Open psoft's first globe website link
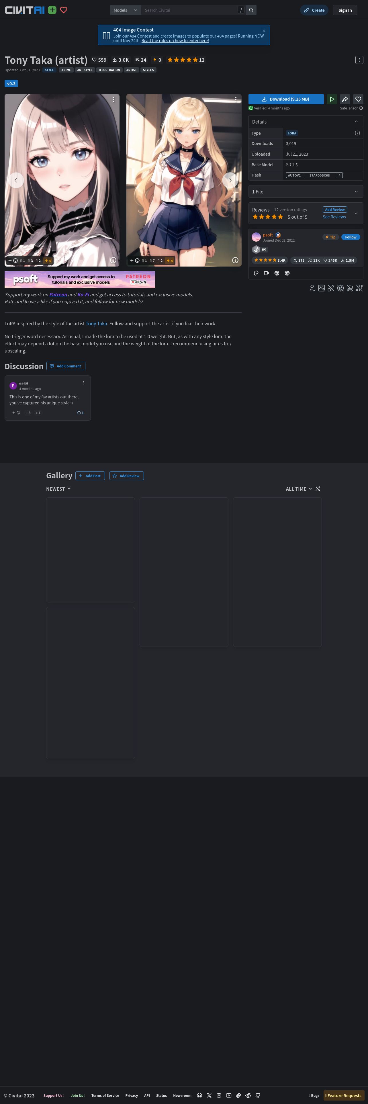 click(277, 273)
